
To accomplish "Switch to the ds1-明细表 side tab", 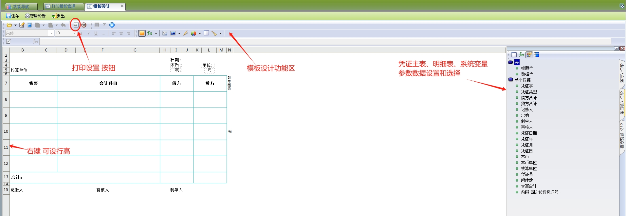I will (622, 103).
